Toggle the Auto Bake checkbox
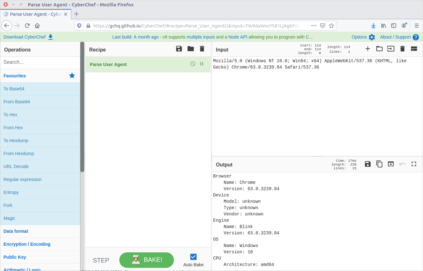This screenshot has width=423, height=271. coord(194,257)
